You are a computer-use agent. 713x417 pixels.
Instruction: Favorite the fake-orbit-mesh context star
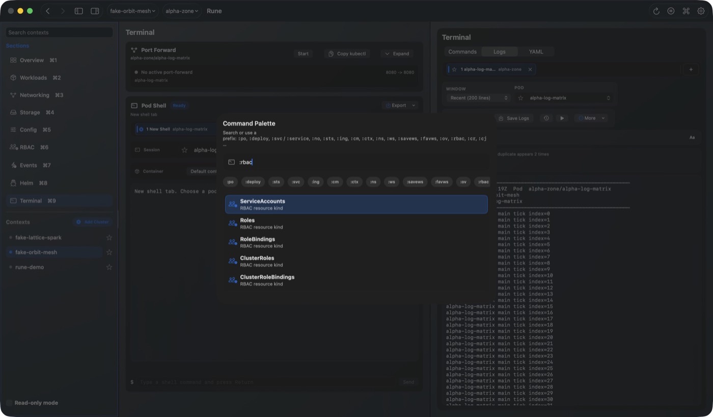click(109, 252)
